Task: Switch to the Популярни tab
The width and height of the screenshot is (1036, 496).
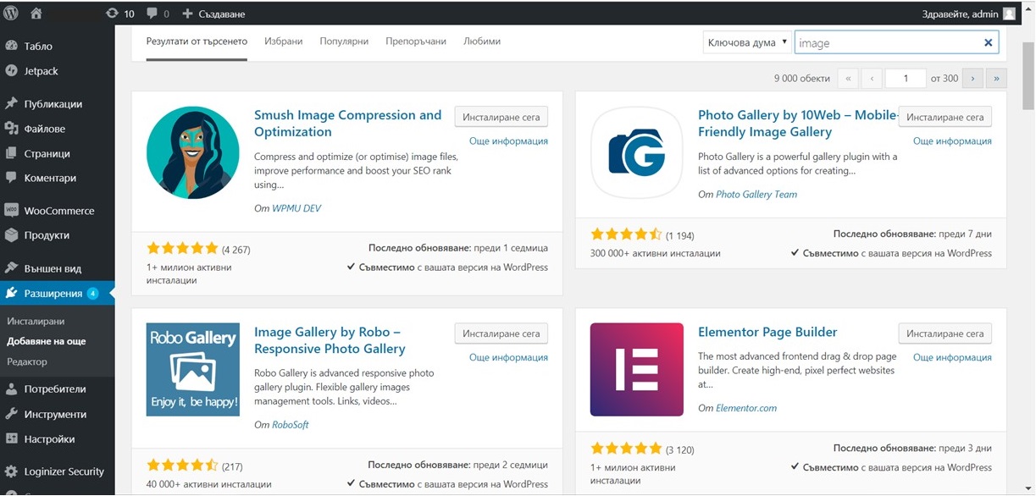Action: pyautogui.click(x=344, y=41)
